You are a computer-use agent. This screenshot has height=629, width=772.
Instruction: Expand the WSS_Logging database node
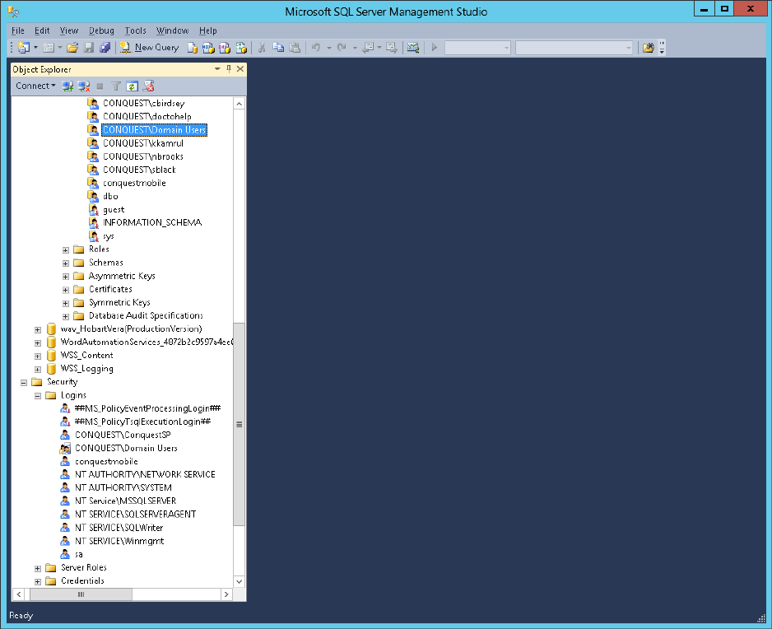tap(37, 370)
